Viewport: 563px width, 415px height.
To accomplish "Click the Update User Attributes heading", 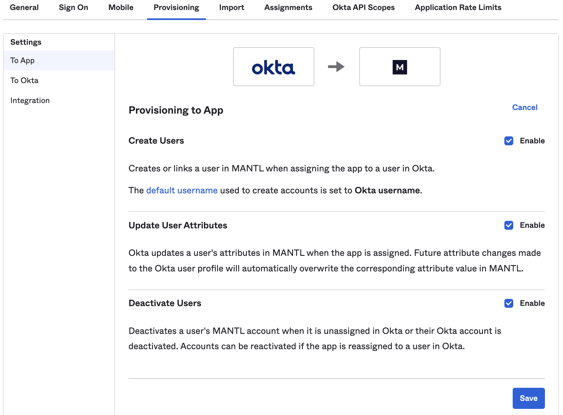I will click(178, 225).
